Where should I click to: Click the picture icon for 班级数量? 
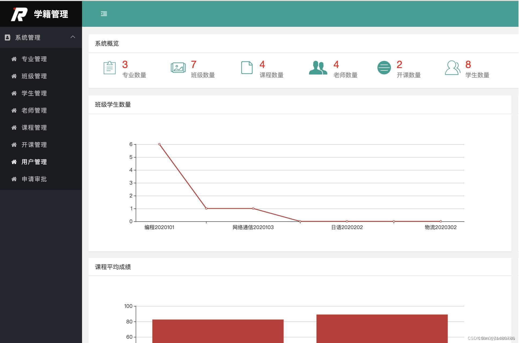[178, 68]
